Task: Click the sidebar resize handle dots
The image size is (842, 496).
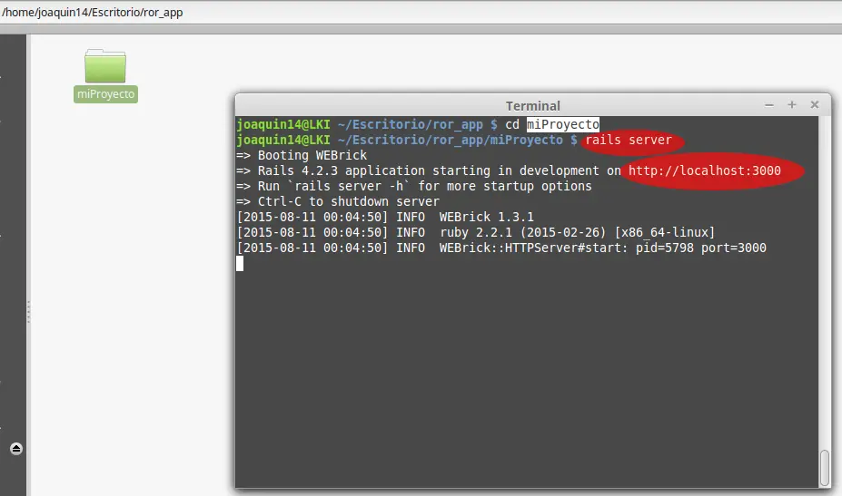Action: [x=28, y=312]
